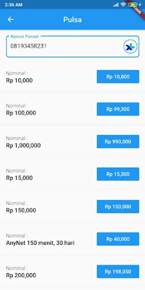Tap the 2:36 AM clock
The width and height of the screenshot is (145, 290).
(14, 5)
